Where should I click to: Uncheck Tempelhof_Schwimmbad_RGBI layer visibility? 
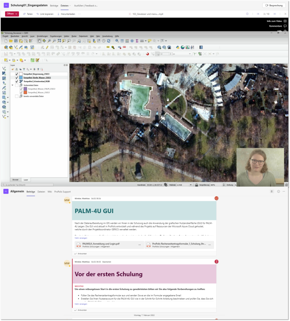click(17, 82)
